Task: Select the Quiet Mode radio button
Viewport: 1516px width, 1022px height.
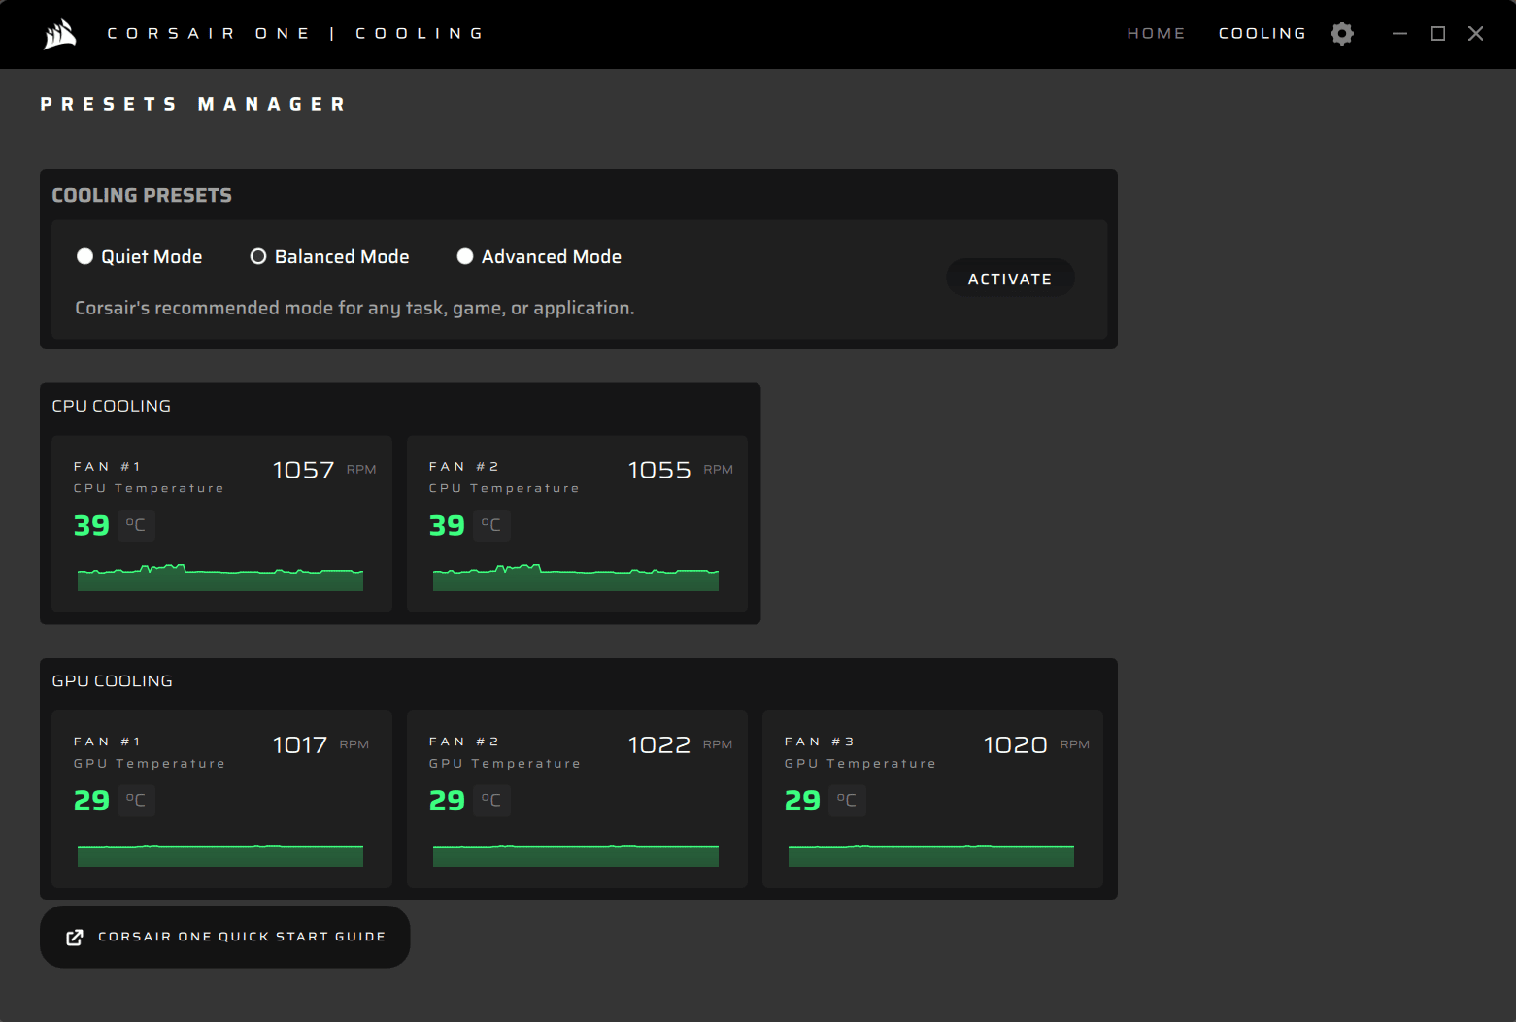Action: click(x=84, y=256)
